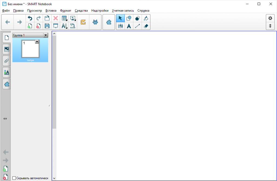The image size is (277, 181).
Task: Undo the last action with Undo arrow
Action: pos(30,18)
